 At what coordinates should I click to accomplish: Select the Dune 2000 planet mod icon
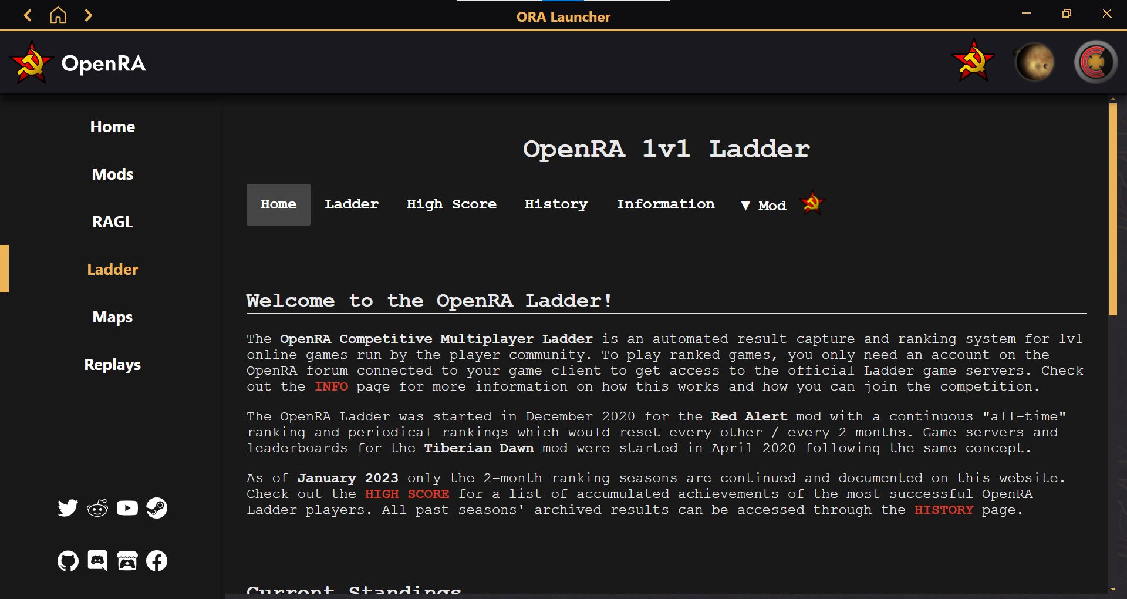tap(1034, 62)
